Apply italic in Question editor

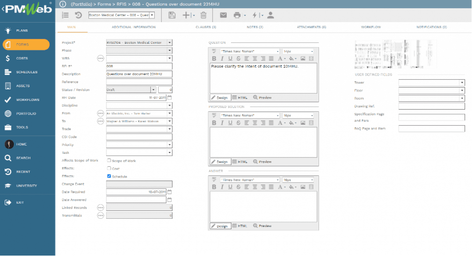click(x=222, y=58)
